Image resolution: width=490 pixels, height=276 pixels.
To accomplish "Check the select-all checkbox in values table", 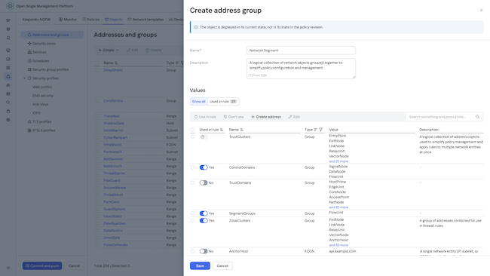I will click(x=192, y=130).
